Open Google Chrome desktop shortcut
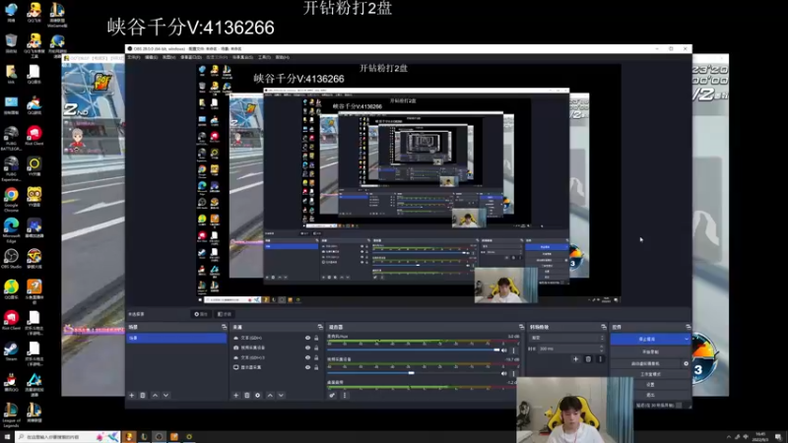 (x=11, y=200)
